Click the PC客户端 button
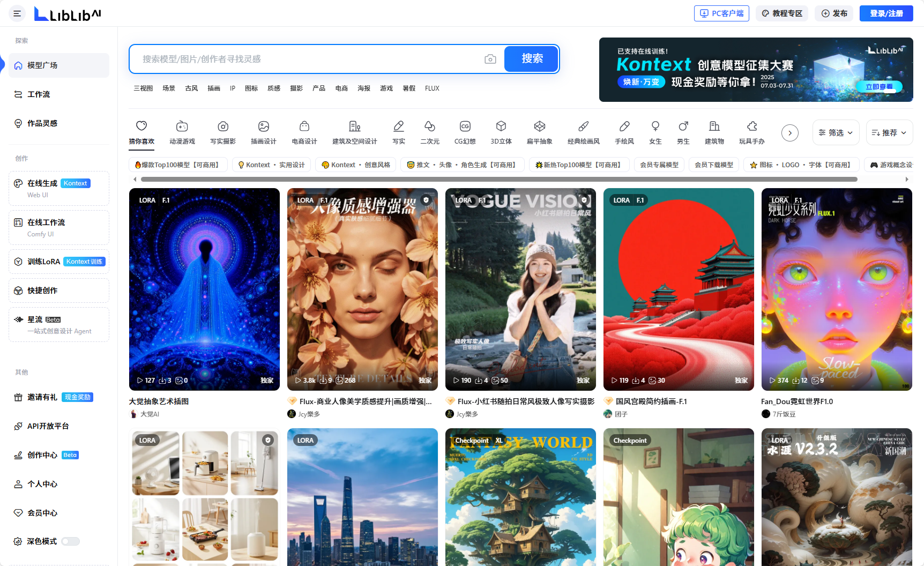 721,13
